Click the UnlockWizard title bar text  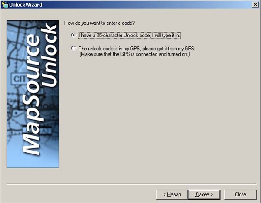26,5
